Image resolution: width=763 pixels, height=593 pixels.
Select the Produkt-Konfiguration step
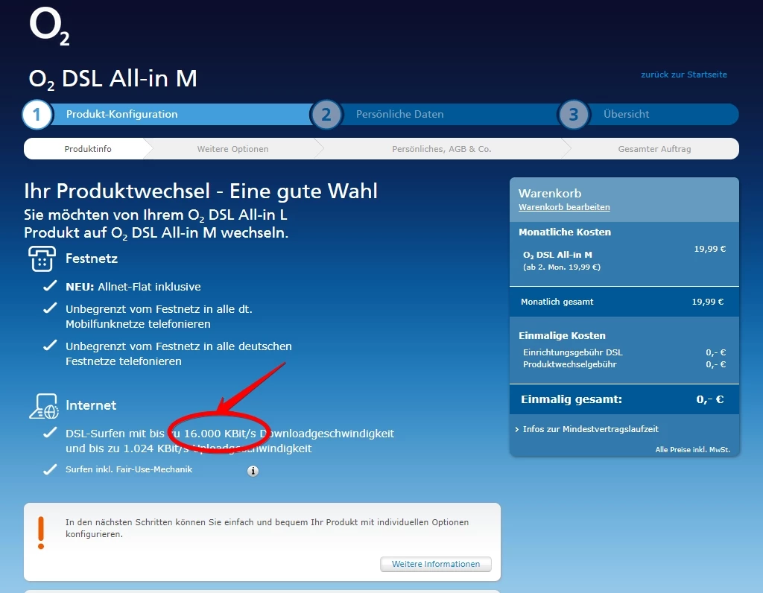click(121, 114)
